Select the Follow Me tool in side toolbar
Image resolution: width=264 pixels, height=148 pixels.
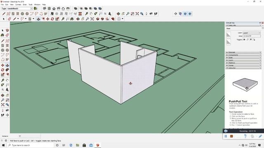click(x=7, y=70)
